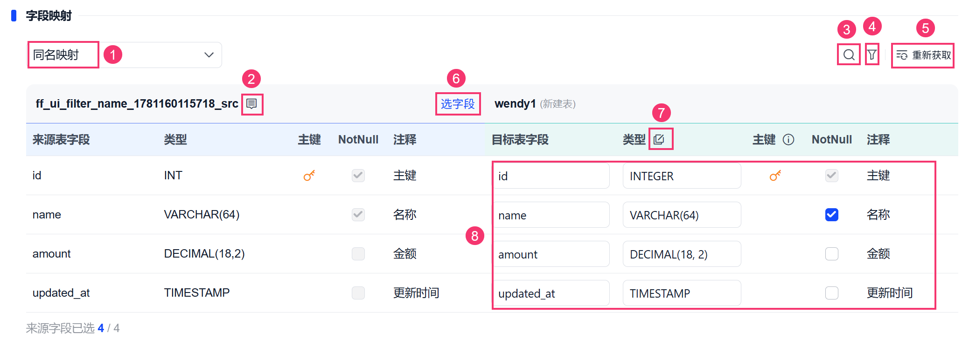The width and height of the screenshot is (962, 347).
Task: Click the 重新获取 refresh icon
Action: pyautogui.click(x=902, y=55)
